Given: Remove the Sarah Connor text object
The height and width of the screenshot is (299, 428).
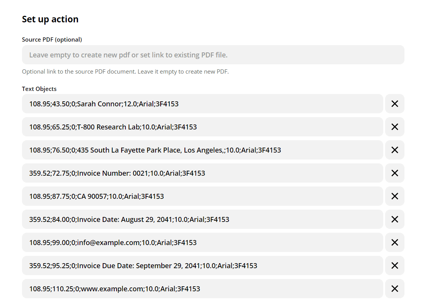Looking at the screenshot, I should coord(394,104).
